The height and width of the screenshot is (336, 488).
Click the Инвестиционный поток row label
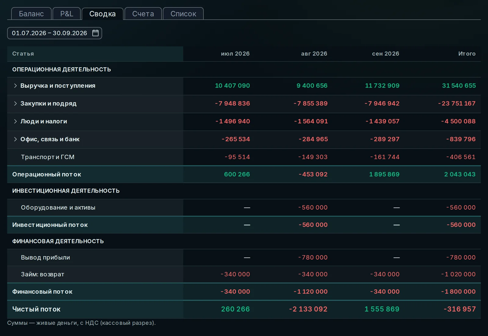50,225
